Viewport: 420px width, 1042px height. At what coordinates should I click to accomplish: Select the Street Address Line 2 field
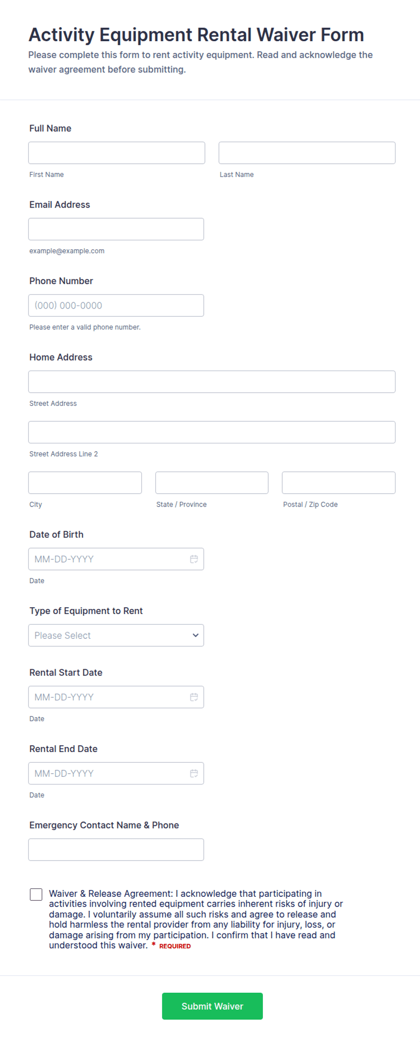(212, 432)
